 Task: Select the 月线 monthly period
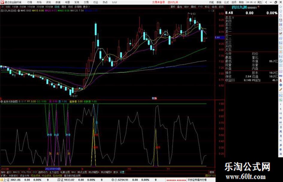click(x=70, y=7)
